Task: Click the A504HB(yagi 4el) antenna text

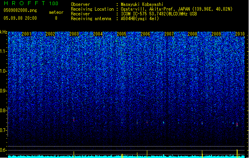Action: click(x=140, y=19)
